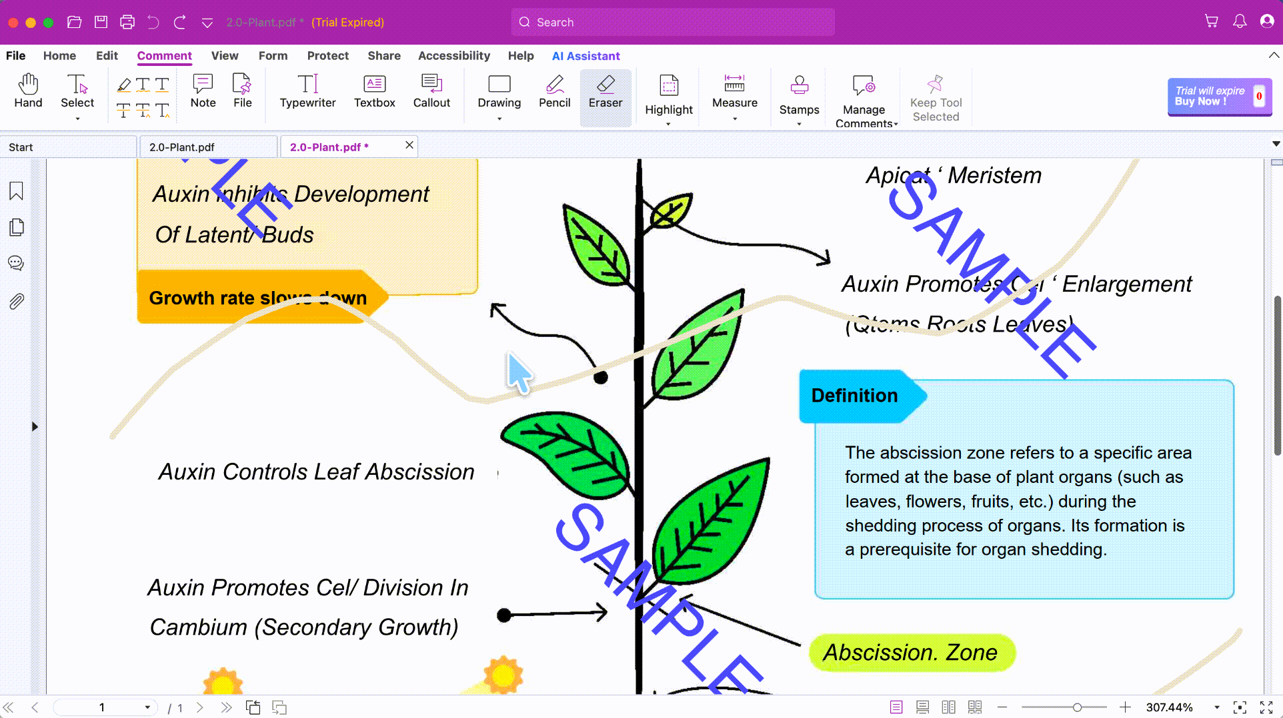Open the shopping cart
This screenshot has height=718, width=1283.
(1211, 21)
